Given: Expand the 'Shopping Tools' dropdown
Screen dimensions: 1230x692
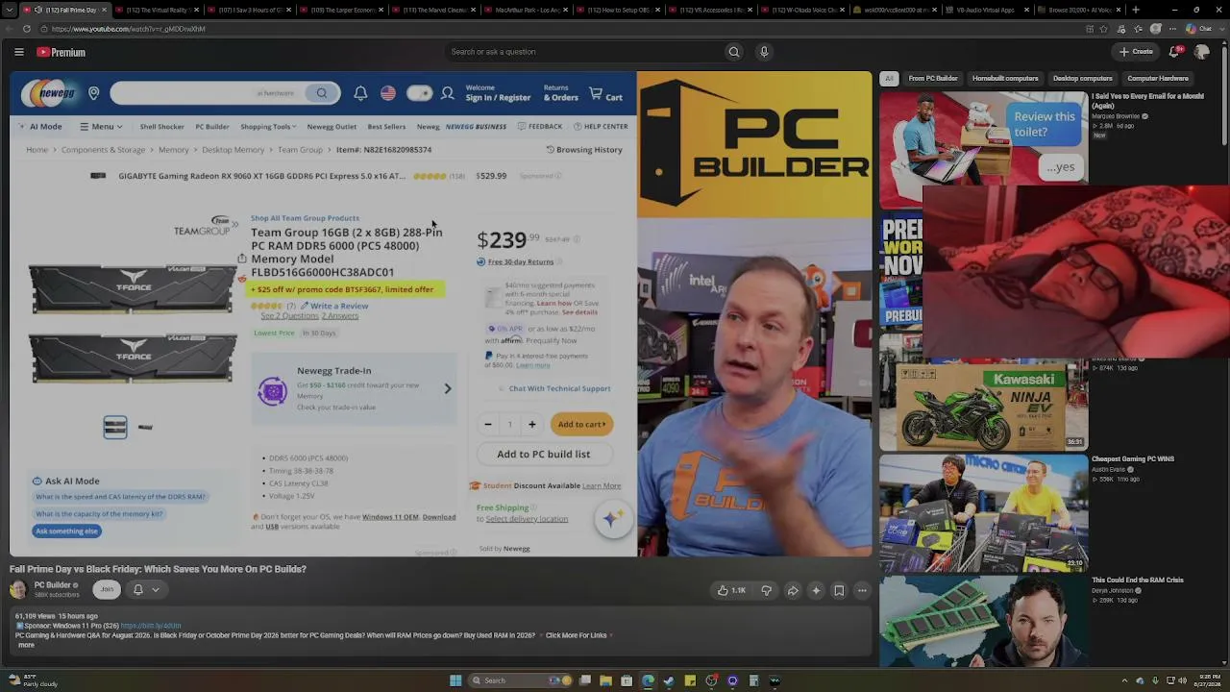Looking at the screenshot, I should point(268,127).
